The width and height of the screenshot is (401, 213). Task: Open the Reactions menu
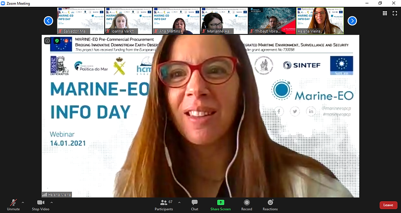pos(270,205)
